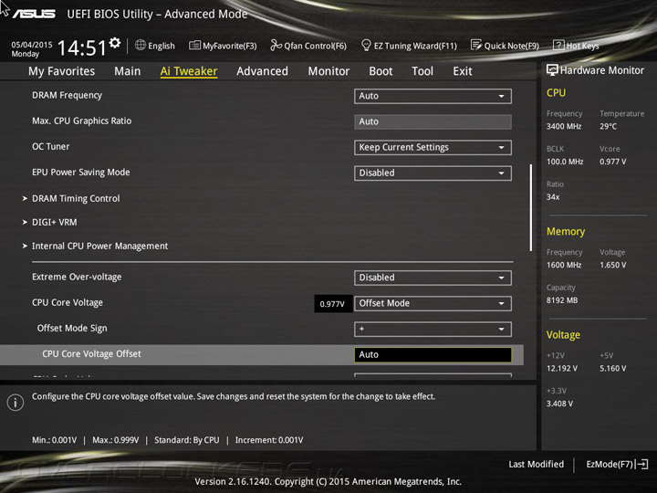Viewport: 657px width, 493px height.
Task: Click the Quick Note pencil icon
Action: 476,45
